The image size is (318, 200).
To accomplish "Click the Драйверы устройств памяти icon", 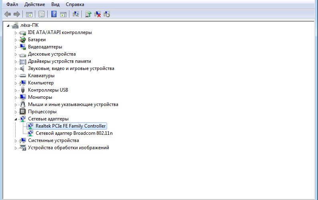I will click(23, 61).
